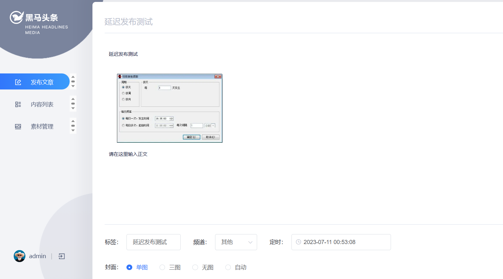The height and width of the screenshot is (279, 503).
Task: Open the 定时 date-time picker field
Action: pyautogui.click(x=341, y=242)
